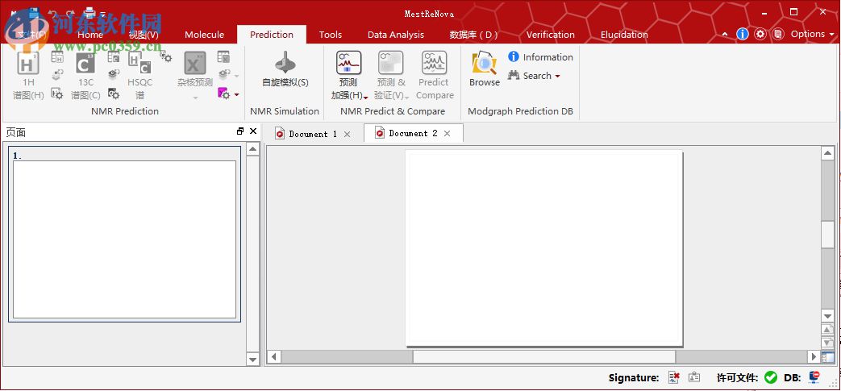Open the 13C prediction options gear
Viewport: 841px width, 391px height.
[x=113, y=94]
